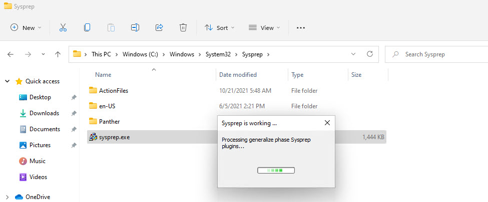Screen dimensions: 488x202
Task: Go forward with the right arrow
Action: (28, 54)
